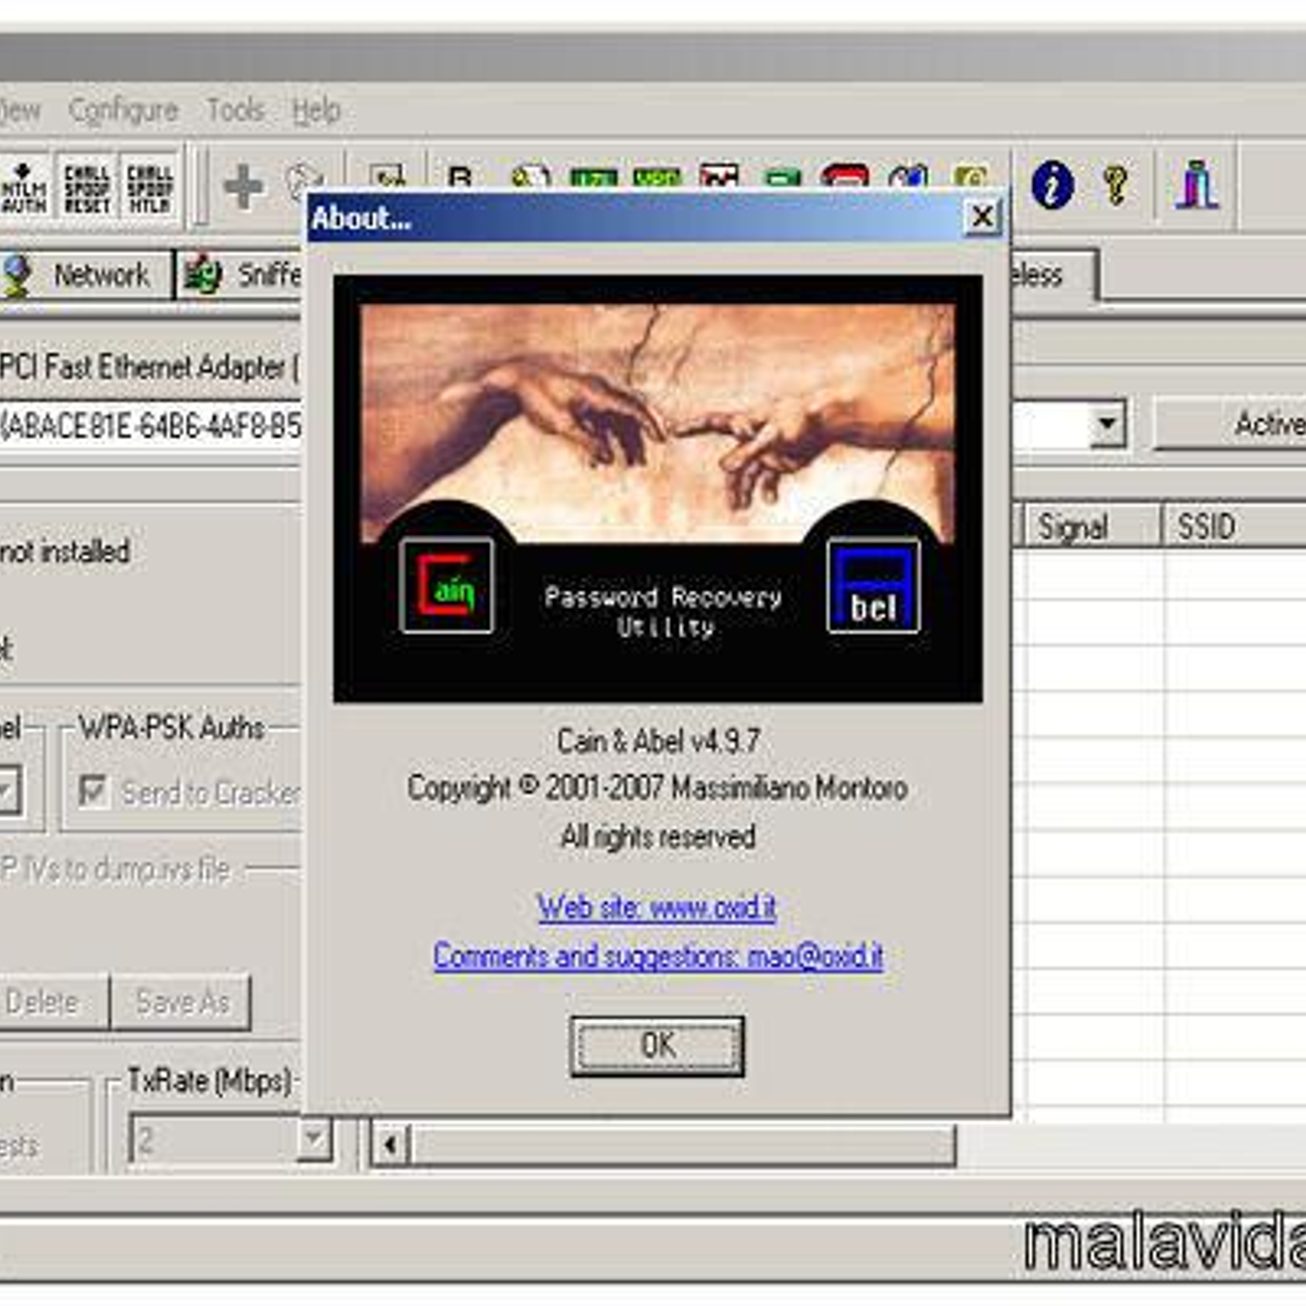Click the 'not installed' status text
Screen dimensions: 1306x1306
pos(65,552)
